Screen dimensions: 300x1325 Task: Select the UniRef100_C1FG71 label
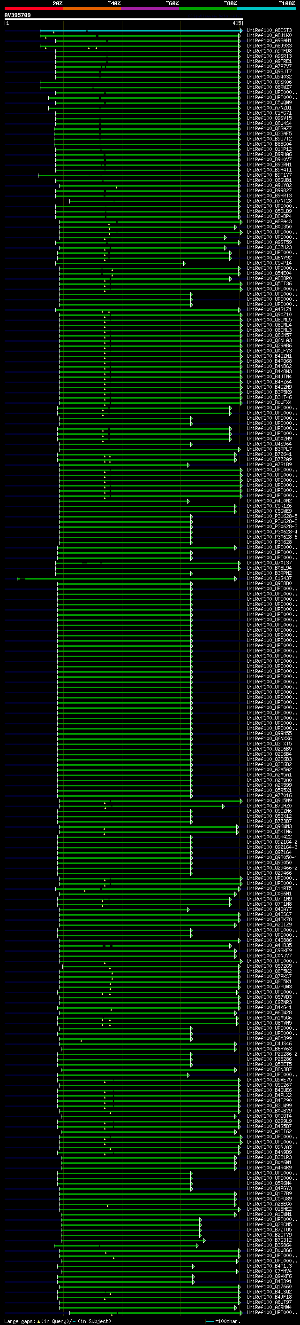tap(269, 113)
